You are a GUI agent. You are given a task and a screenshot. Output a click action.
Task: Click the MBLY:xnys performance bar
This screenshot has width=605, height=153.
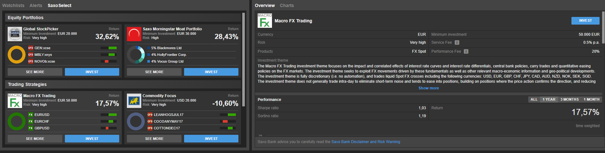click(x=109, y=55)
